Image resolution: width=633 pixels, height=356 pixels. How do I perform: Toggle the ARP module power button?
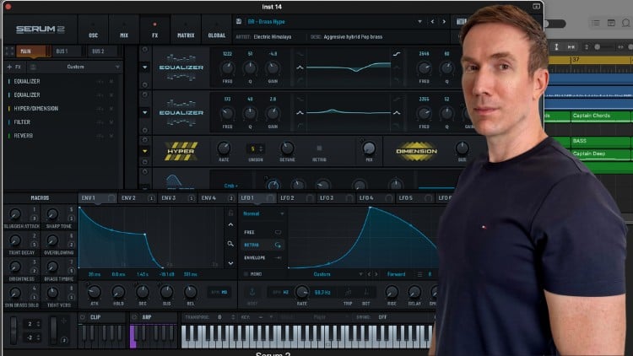click(134, 317)
